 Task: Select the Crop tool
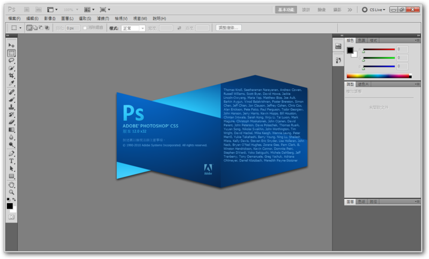11,76
